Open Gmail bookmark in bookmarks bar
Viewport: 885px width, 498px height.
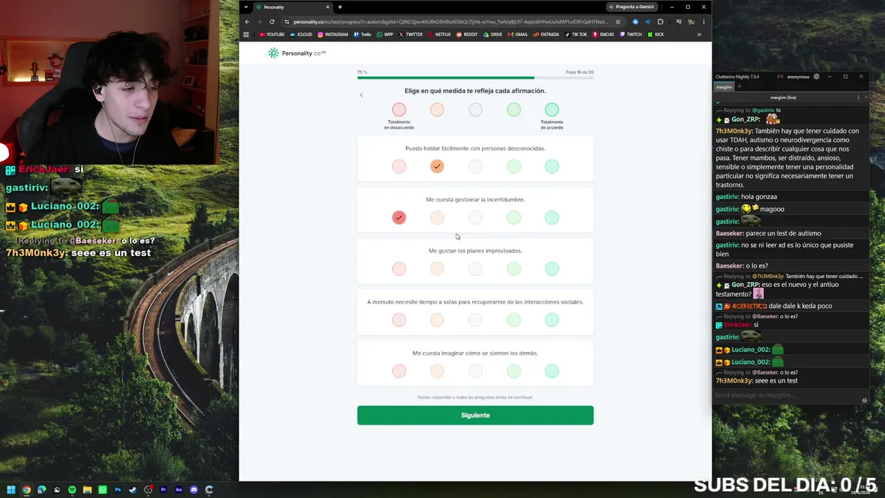coord(518,35)
